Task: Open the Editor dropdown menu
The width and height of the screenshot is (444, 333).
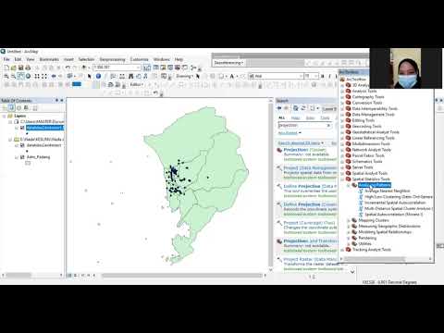Action: click(x=137, y=84)
